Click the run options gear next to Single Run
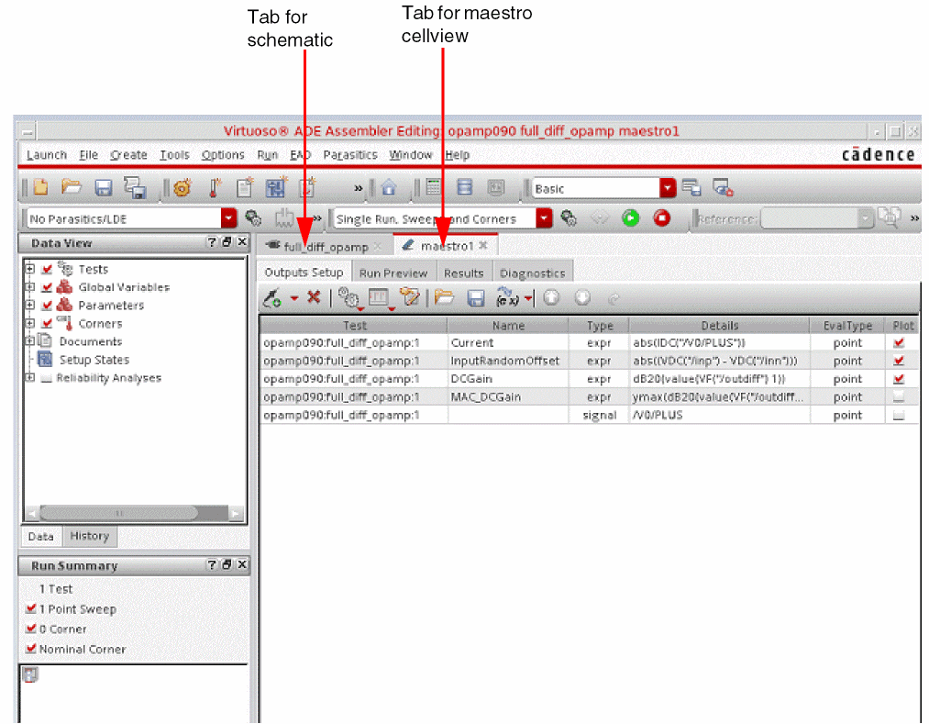 point(569,218)
